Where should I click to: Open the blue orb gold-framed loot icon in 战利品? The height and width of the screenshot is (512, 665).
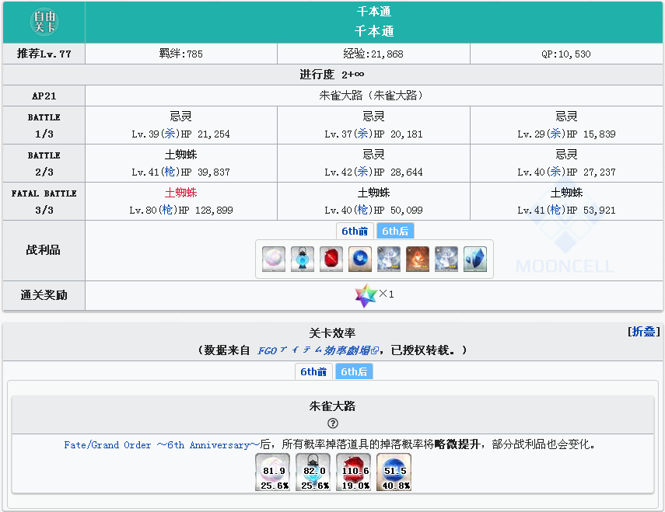(x=360, y=259)
